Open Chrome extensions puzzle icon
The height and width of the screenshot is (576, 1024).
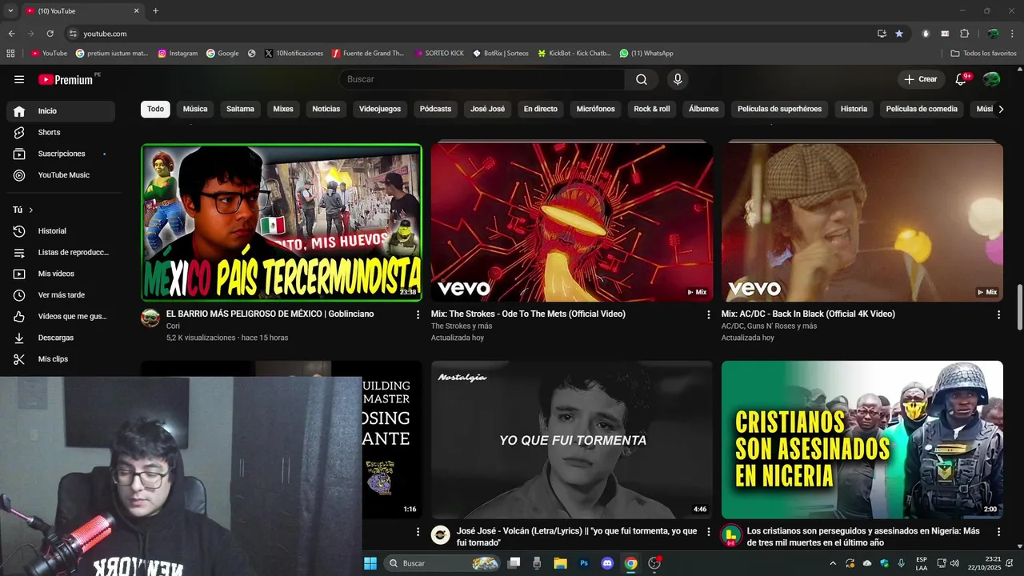coord(964,34)
